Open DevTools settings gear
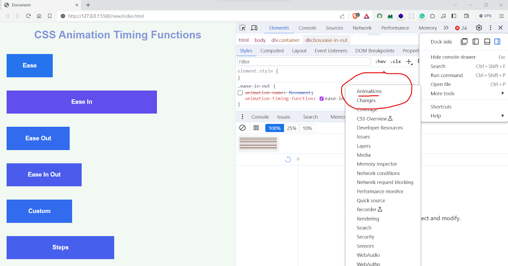This screenshot has width=508, height=266. [479, 28]
